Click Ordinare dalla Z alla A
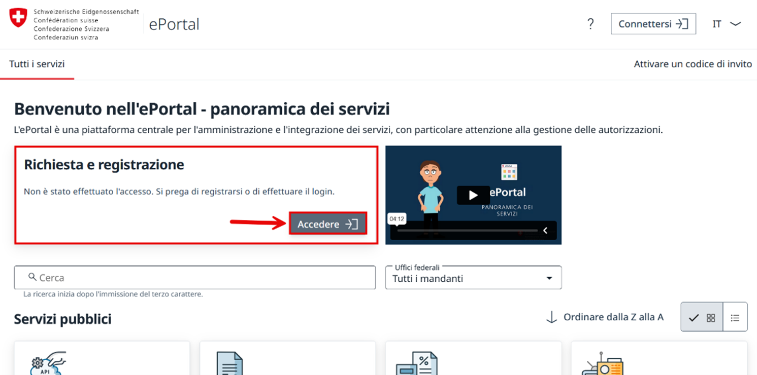Image resolution: width=757 pixels, height=375 pixels. coord(613,317)
